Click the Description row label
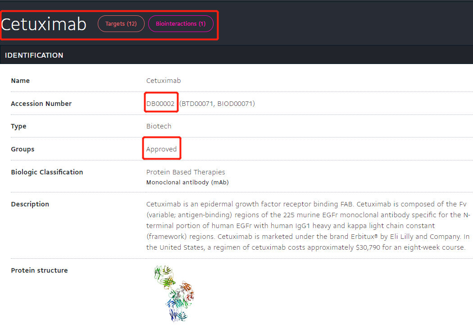 pyautogui.click(x=30, y=204)
